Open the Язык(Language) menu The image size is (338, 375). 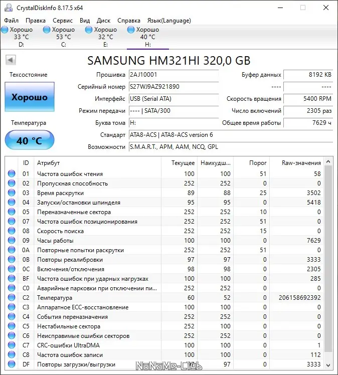point(169,21)
